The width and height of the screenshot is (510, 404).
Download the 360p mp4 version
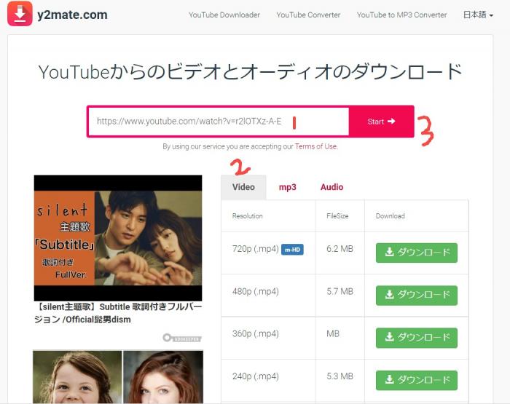tap(417, 338)
